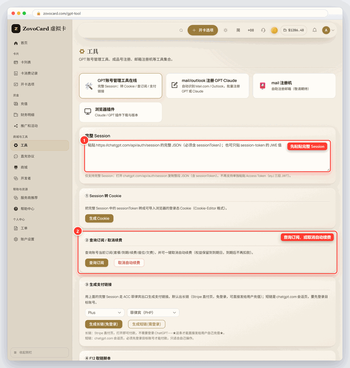Open 开卡选项 in the sidebar
The width and height of the screenshot is (350, 368).
pyautogui.click(x=40, y=85)
